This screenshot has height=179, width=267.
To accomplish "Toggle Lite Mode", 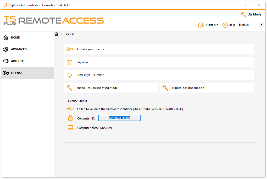I will pos(251,14).
